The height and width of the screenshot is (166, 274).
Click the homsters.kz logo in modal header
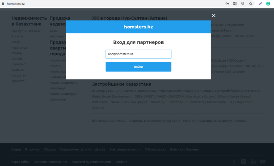coord(138,27)
